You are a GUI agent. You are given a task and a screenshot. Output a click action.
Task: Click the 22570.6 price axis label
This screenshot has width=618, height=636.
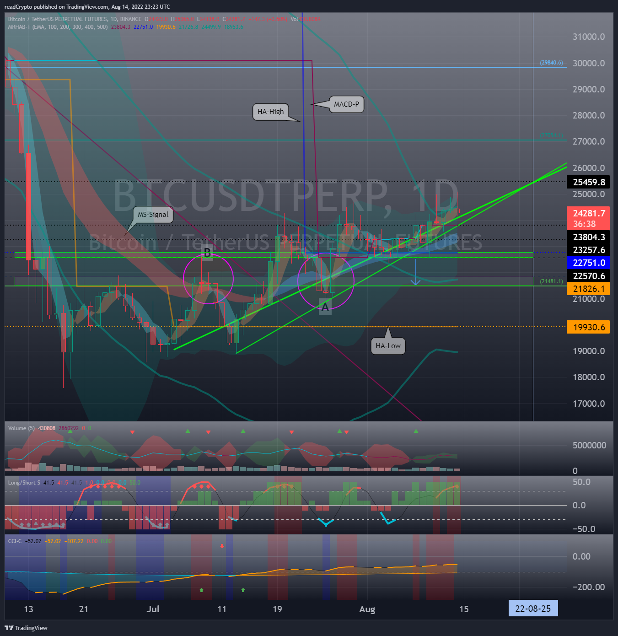coord(588,276)
